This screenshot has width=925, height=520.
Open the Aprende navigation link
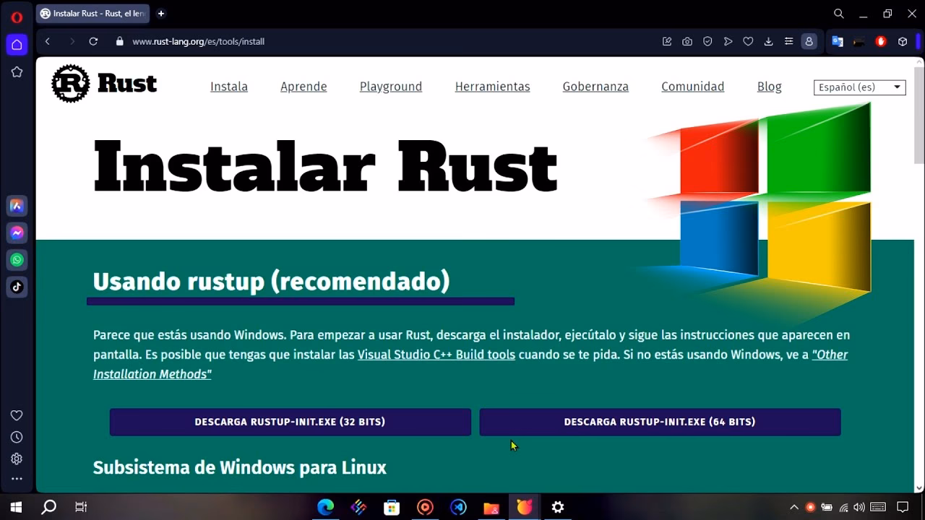304,87
